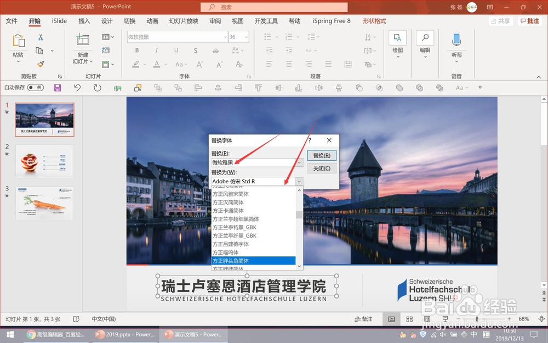This screenshot has width=548, height=343.
Task: Switch to the 插入 tab
Action: point(84,21)
